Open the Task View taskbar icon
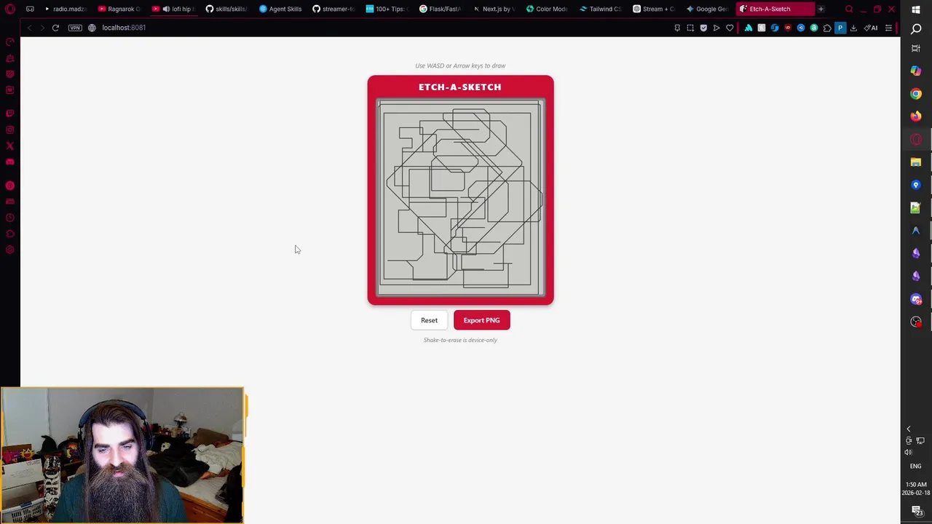This screenshot has height=524, width=932. pos(916,48)
